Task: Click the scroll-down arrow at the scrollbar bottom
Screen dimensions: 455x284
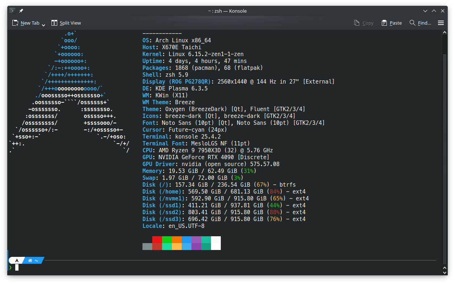Action: [x=445, y=272]
